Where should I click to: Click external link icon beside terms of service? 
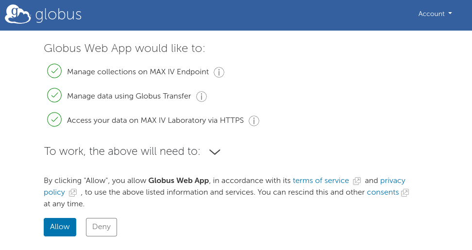click(x=357, y=181)
